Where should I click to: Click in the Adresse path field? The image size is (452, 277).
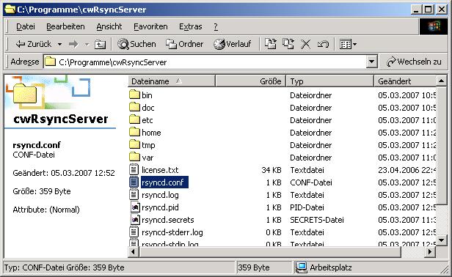click(x=205, y=62)
